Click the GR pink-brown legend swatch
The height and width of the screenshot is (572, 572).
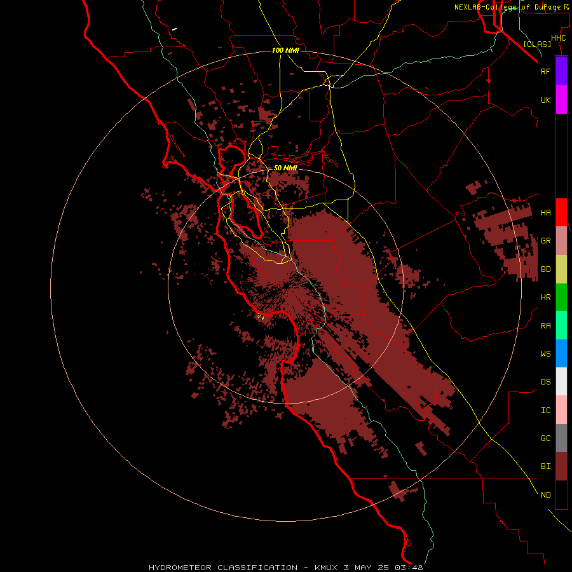pos(561,241)
